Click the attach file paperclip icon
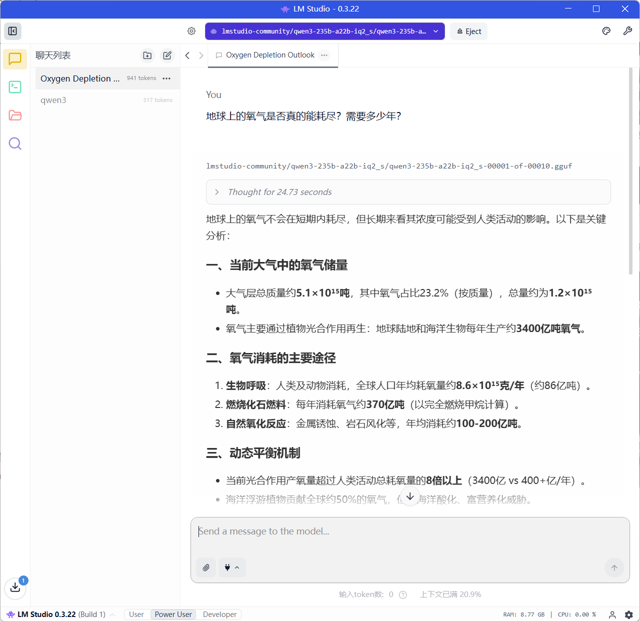 coord(206,567)
